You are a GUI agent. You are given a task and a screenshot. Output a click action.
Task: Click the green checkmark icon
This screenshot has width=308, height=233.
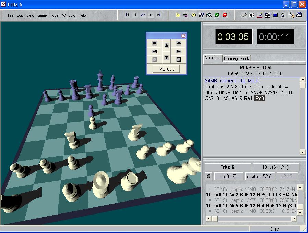217,15
